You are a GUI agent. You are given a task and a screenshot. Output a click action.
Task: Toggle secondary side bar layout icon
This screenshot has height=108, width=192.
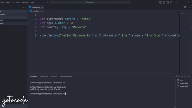(x=168, y=2)
